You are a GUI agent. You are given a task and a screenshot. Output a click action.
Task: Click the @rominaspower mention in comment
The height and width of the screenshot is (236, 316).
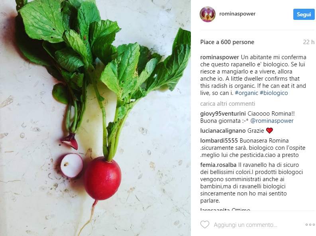click(272, 121)
